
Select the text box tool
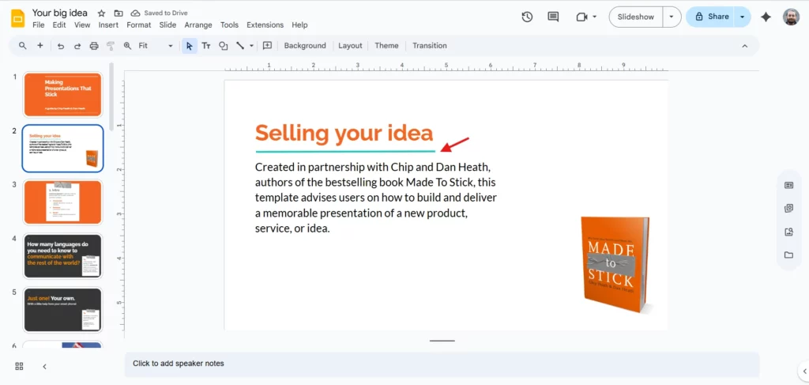click(206, 46)
